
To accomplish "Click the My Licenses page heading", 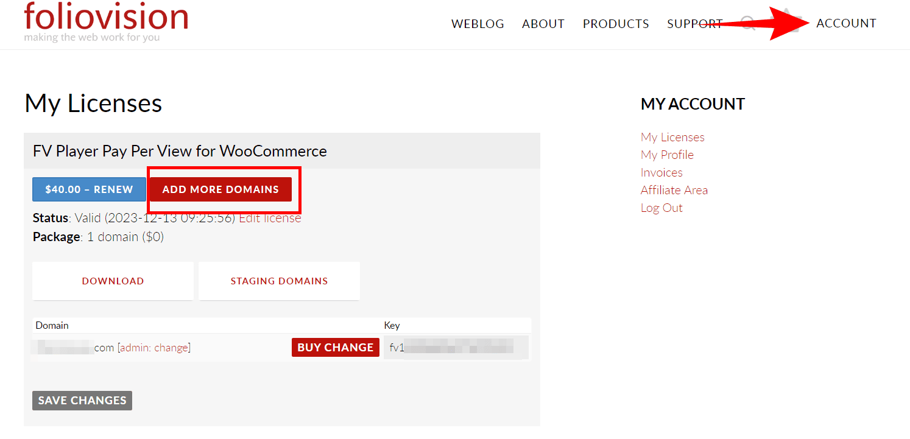I will pyautogui.click(x=93, y=104).
